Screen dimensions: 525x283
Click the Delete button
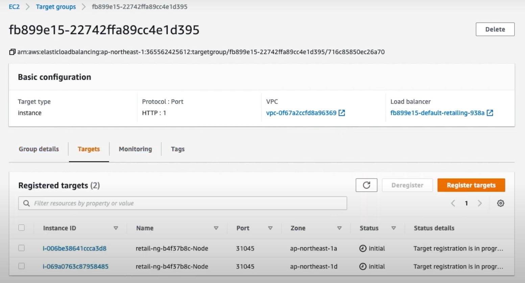(x=495, y=29)
